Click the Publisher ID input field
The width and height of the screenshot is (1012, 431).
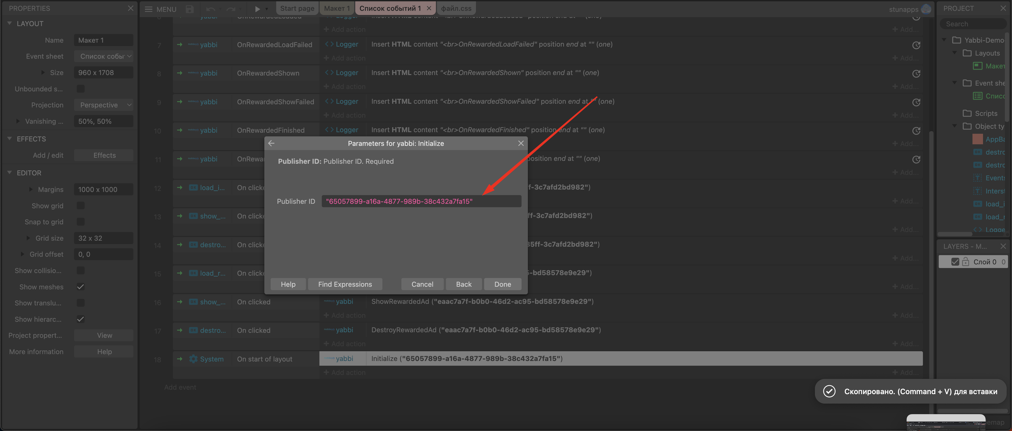pos(421,201)
